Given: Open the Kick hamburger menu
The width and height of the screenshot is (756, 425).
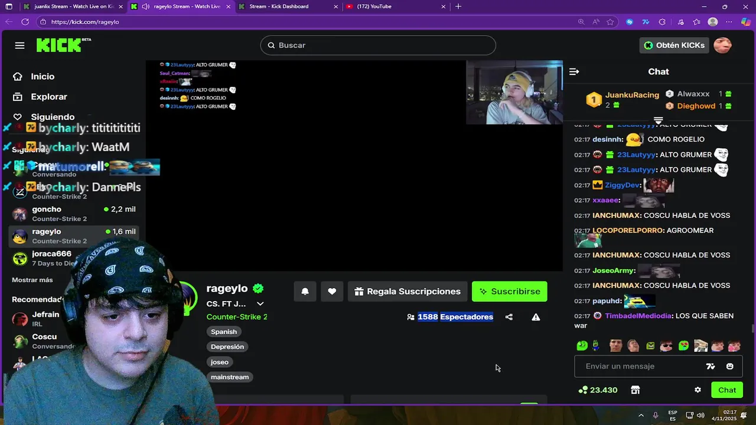Looking at the screenshot, I should [19, 45].
